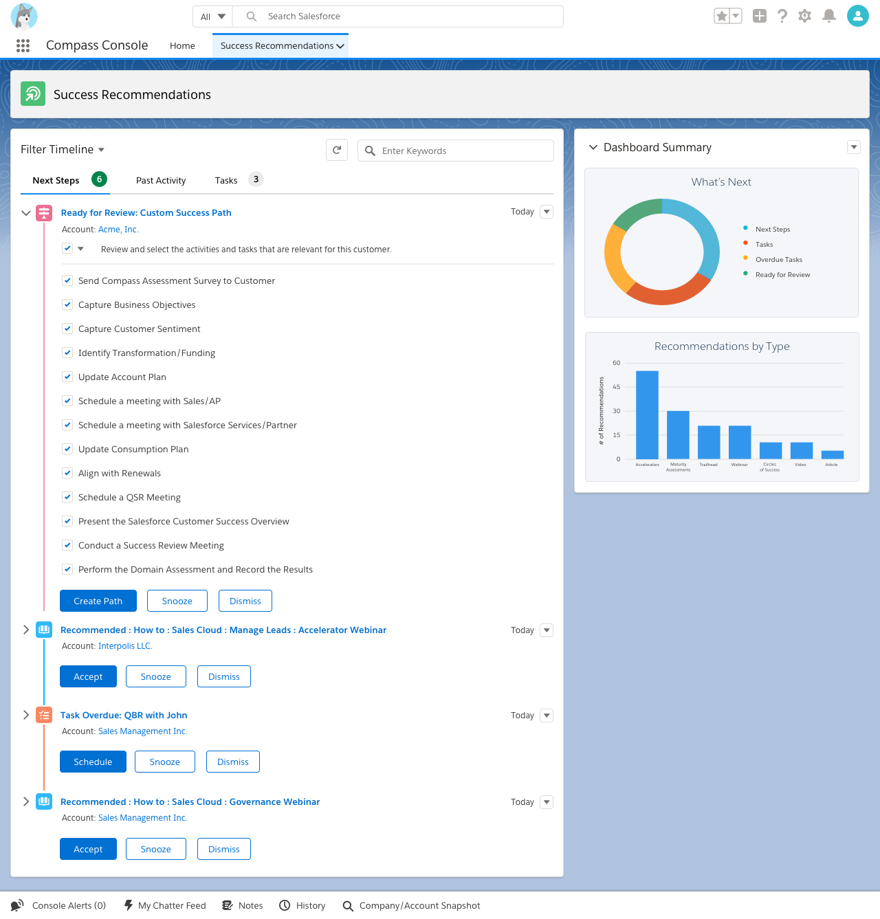880x919 pixels.
Task: Open Notes utility item
Action: 243,905
